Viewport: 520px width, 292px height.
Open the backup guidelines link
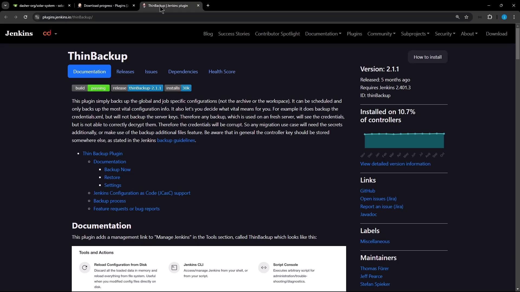(x=176, y=140)
